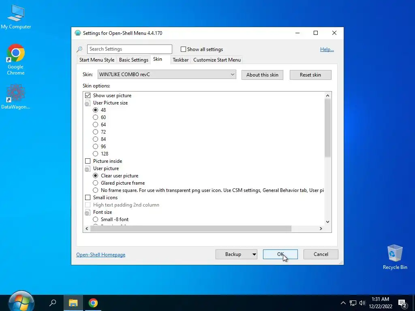
Task: Open Customize Start Menu tab
Action: tap(217, 60)
